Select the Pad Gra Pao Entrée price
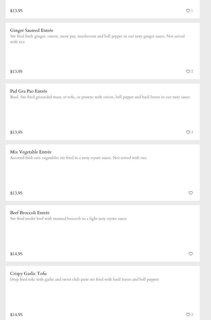 (16, 132)
